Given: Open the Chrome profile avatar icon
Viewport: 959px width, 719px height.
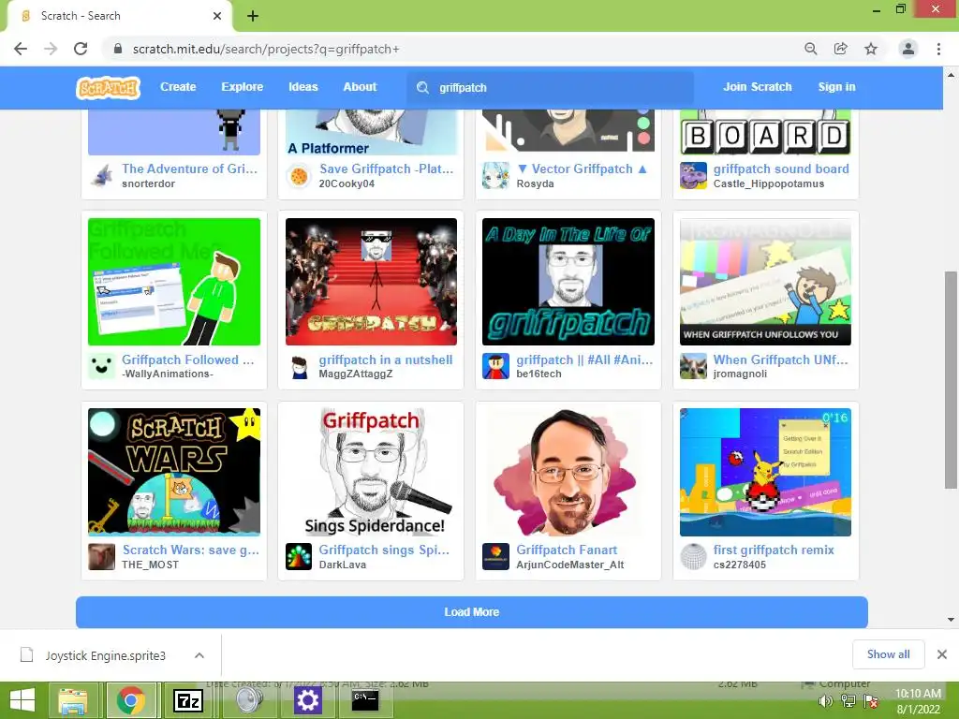Looking at the screenshot, I should click(908, 49).
